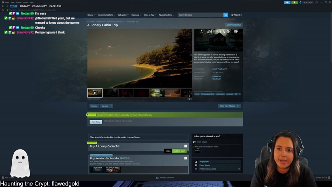Open the Korvinrular developer link

pyautogui.click(x=217, y=76)
